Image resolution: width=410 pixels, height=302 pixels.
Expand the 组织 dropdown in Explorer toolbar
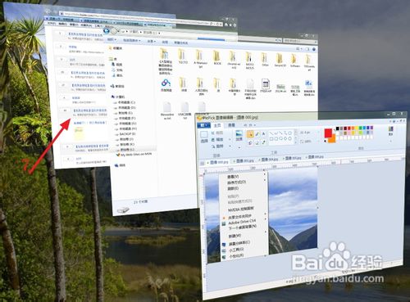pyautogui.click(x=112, y=39)
